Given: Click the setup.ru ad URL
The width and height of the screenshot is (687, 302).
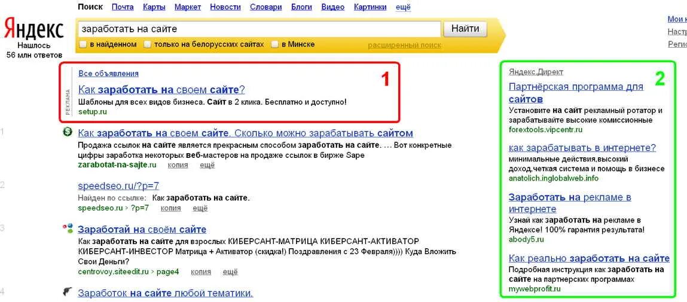Looking at the screenshot, I should tap(93, 112).
